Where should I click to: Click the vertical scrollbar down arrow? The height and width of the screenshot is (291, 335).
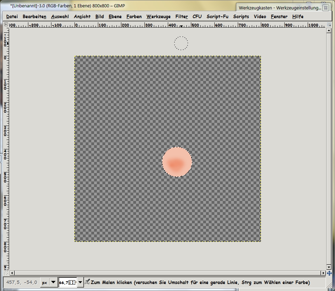pos(329,267)
